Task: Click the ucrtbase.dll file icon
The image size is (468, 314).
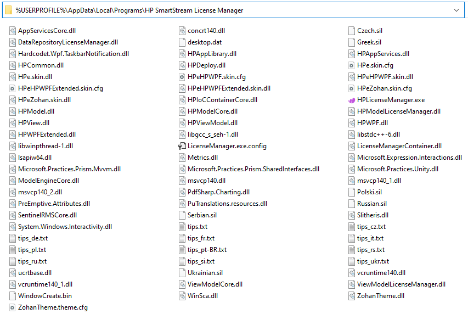Action: point(13,273)
